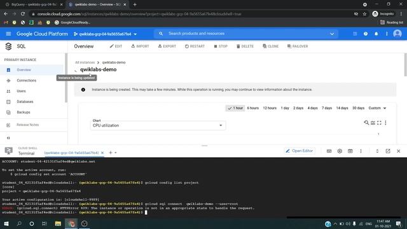407x229 pixels.
Task: Add a new Cloud Shell terminal tab
Action: 111,153
